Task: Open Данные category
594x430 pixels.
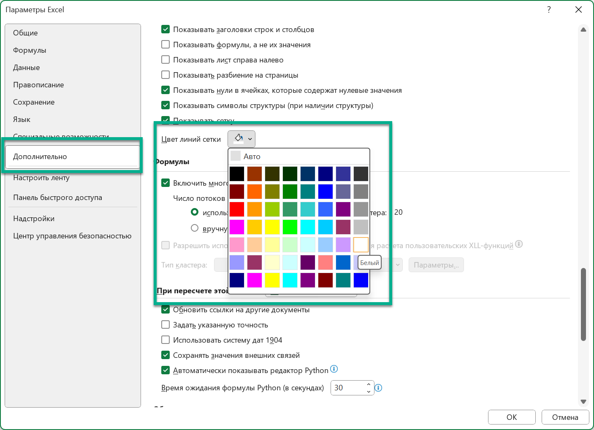Action: 73,68
